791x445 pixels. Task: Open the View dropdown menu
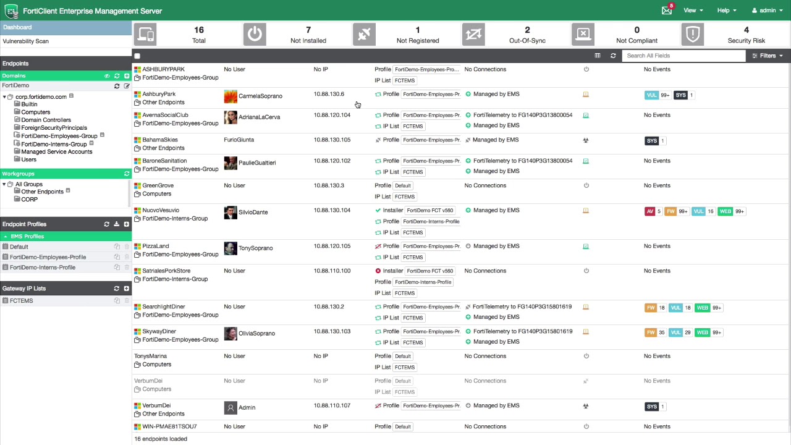coord(693,11)
